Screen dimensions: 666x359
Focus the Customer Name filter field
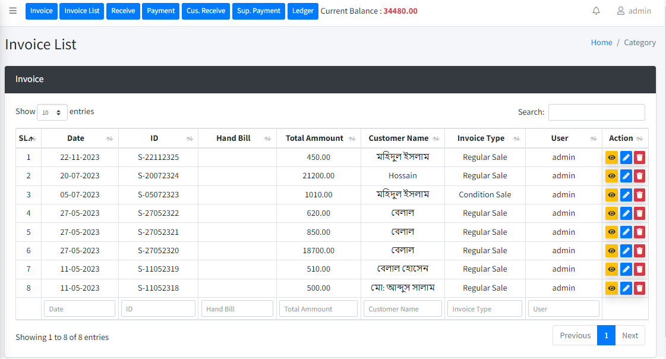pos(403,309)
